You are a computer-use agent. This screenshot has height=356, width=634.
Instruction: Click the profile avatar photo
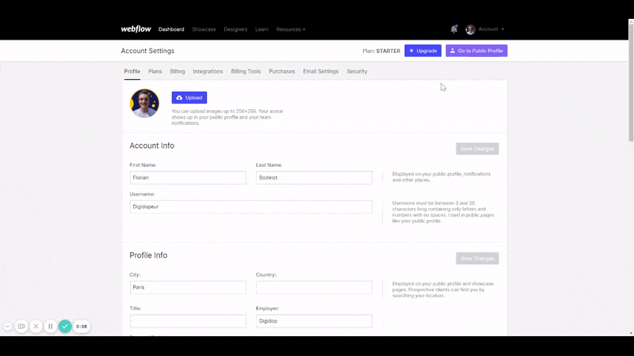coord(144,104)
